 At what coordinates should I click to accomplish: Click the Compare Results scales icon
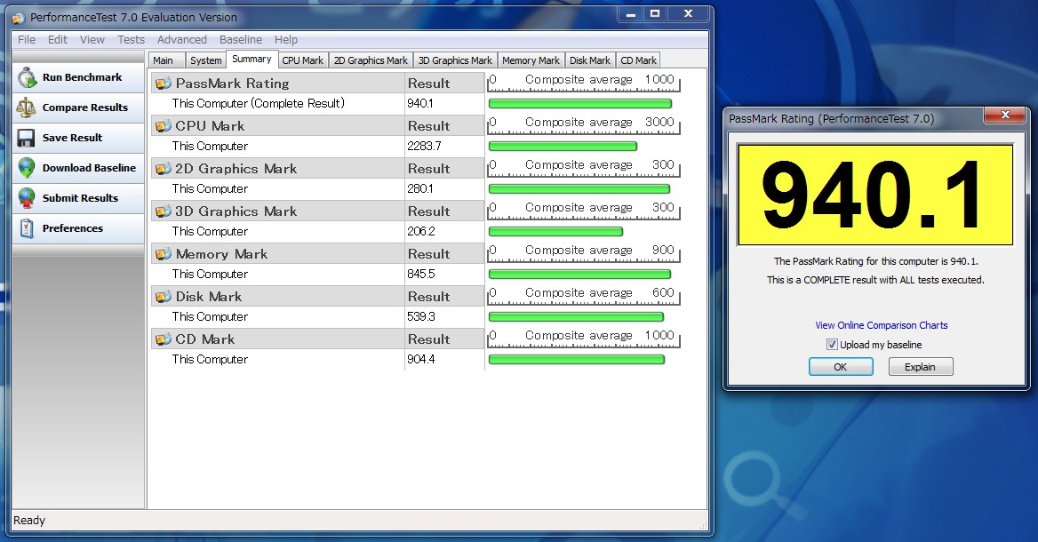point(27,108)
